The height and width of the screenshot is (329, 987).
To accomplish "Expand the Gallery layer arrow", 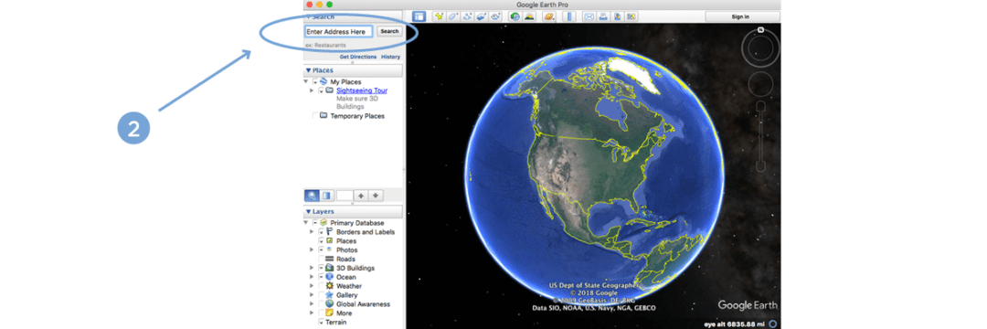I will [x=312, y=295].
